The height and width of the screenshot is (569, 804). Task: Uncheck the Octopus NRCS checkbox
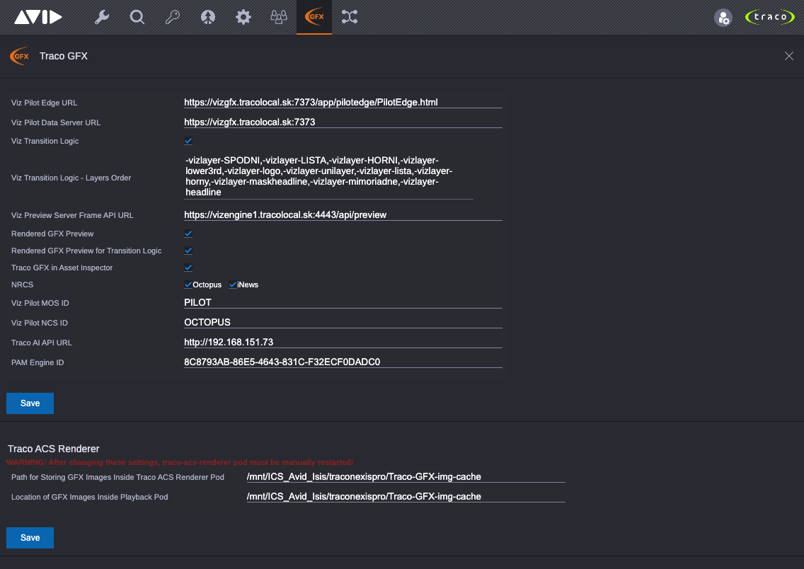tap(188, 284)
